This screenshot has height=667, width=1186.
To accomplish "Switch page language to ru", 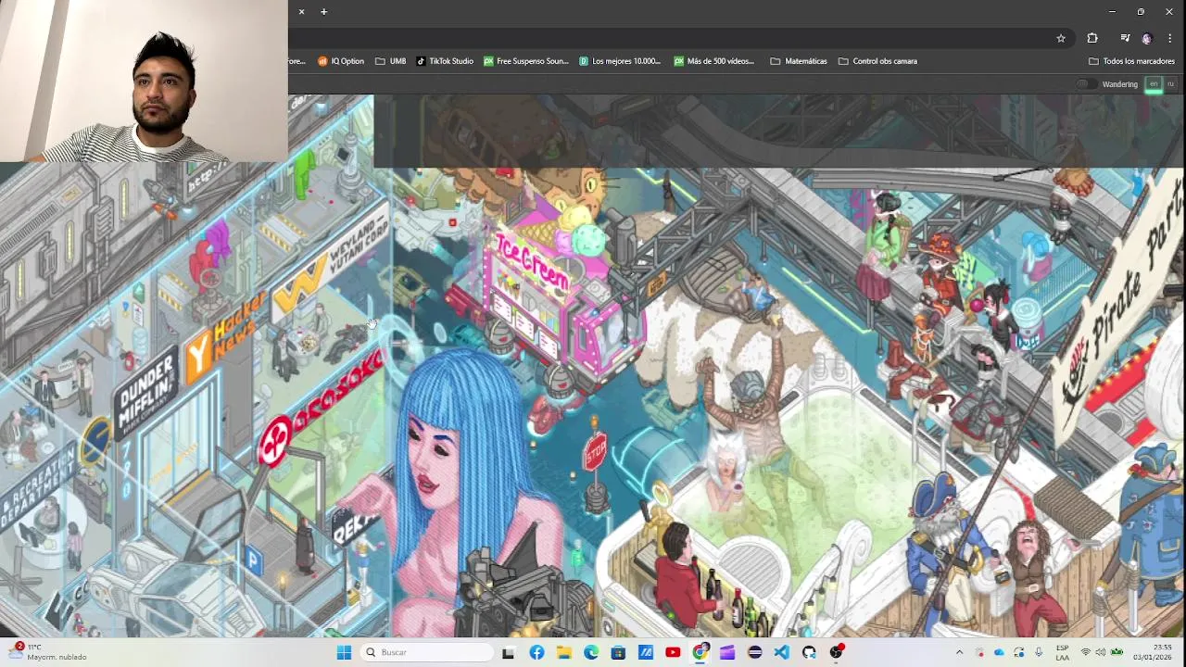I will click(1170, 84).
